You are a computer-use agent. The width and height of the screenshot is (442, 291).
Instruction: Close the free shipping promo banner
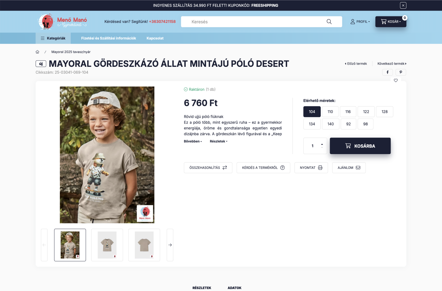(403, 5)
